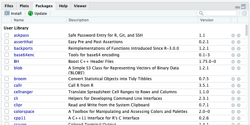
Task: Open the globe icon for the broom package
Action: coord(233,79)
